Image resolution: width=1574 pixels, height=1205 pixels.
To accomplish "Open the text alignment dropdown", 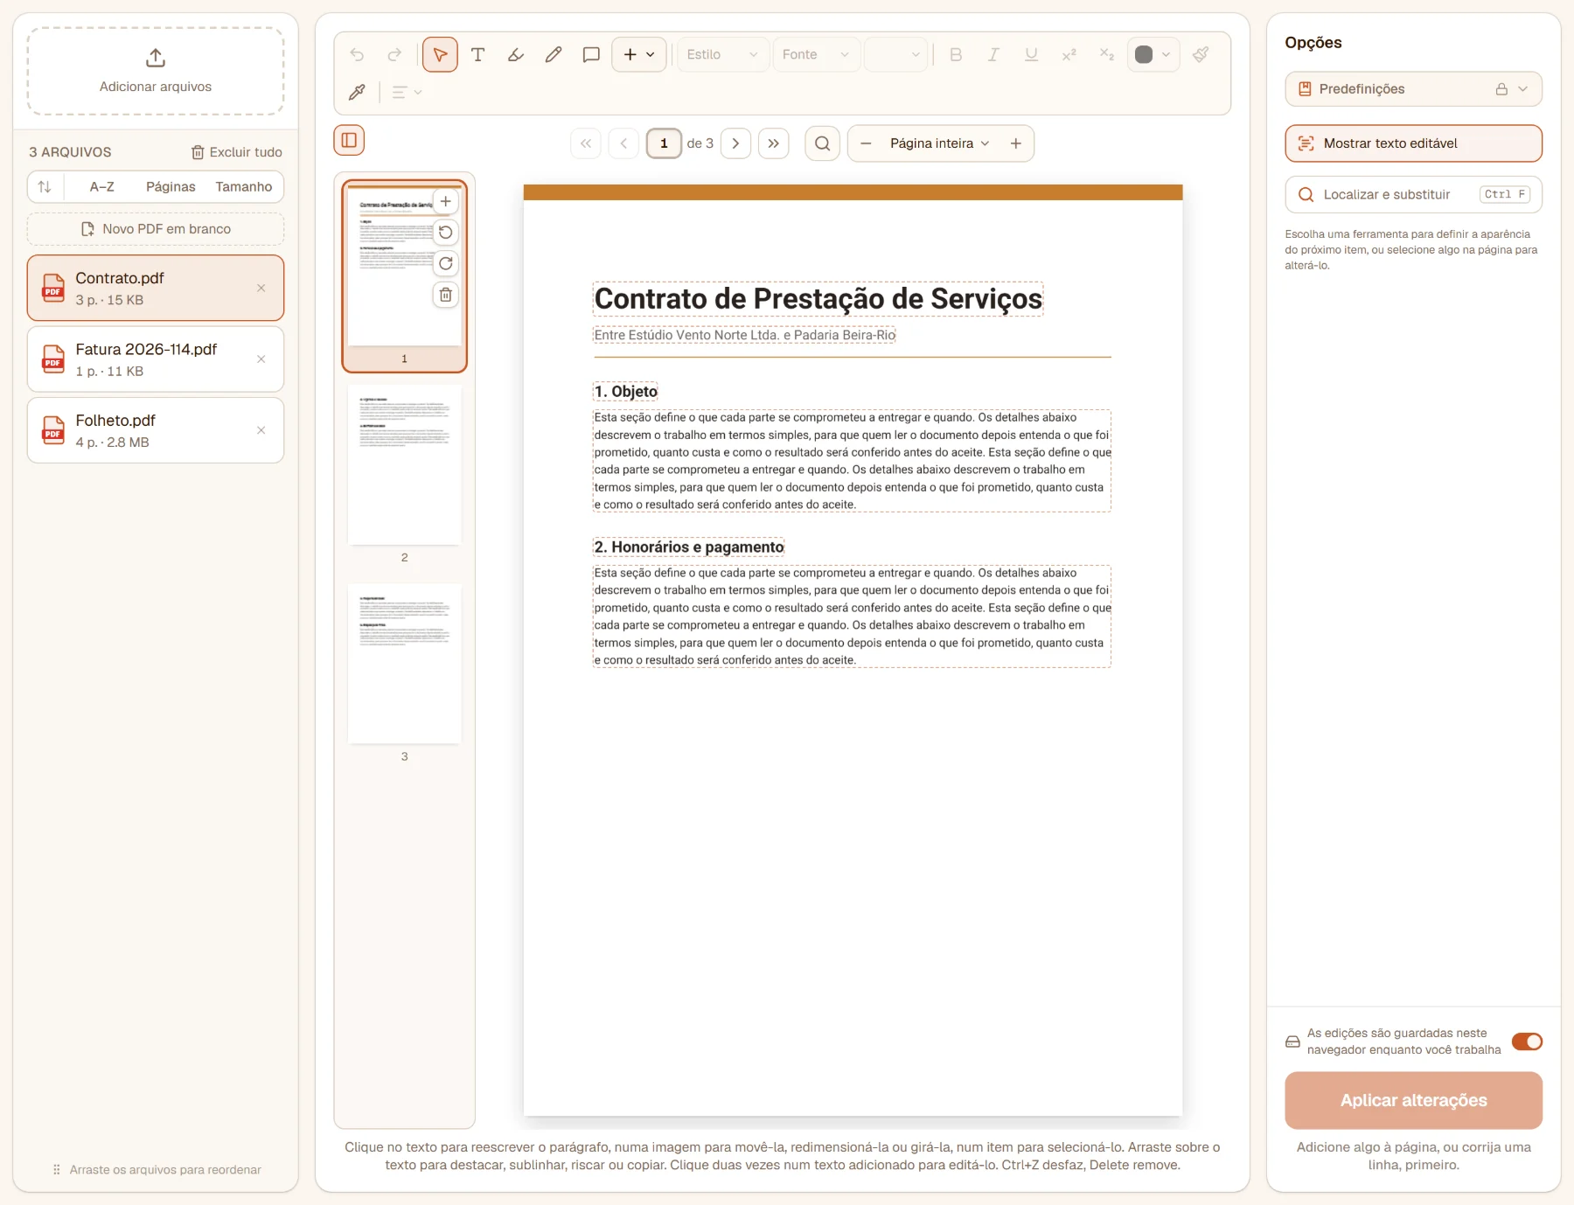I will (x=407, y=92).
